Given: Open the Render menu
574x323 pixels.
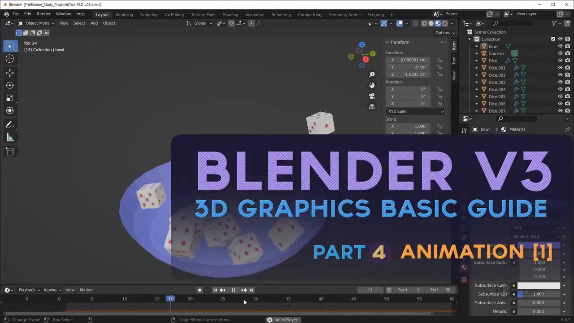Looking at the screenshot, I should tap(43, 14).
